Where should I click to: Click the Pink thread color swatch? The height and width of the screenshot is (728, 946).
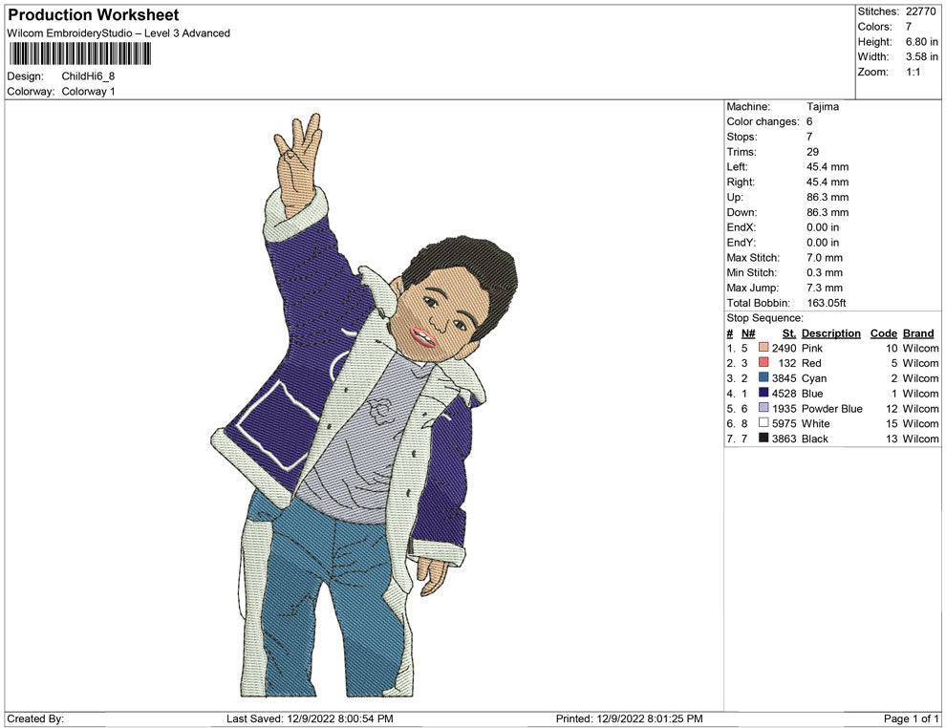click(763, 349)
